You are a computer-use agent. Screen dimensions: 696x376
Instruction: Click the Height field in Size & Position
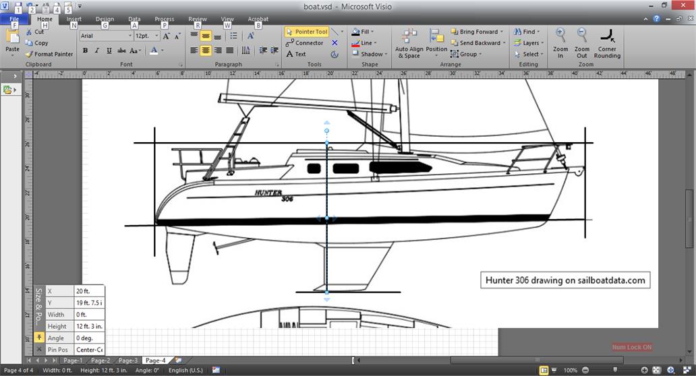(89, 326)
